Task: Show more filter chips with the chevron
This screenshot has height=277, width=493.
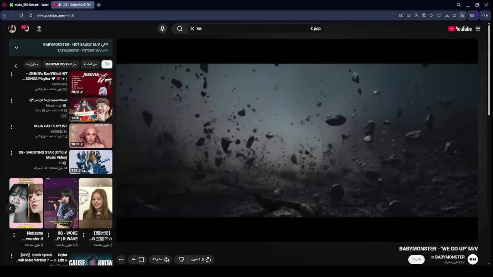Action: coord(15,66)
